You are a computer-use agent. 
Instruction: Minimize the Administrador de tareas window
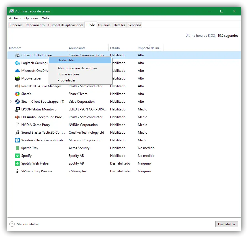[209, 11]
